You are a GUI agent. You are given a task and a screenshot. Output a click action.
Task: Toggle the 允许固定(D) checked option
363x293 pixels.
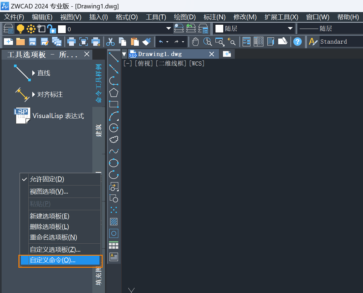[60, 179]
